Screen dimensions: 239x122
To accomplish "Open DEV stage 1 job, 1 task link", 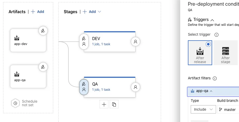I will click(x=101, y=44).
